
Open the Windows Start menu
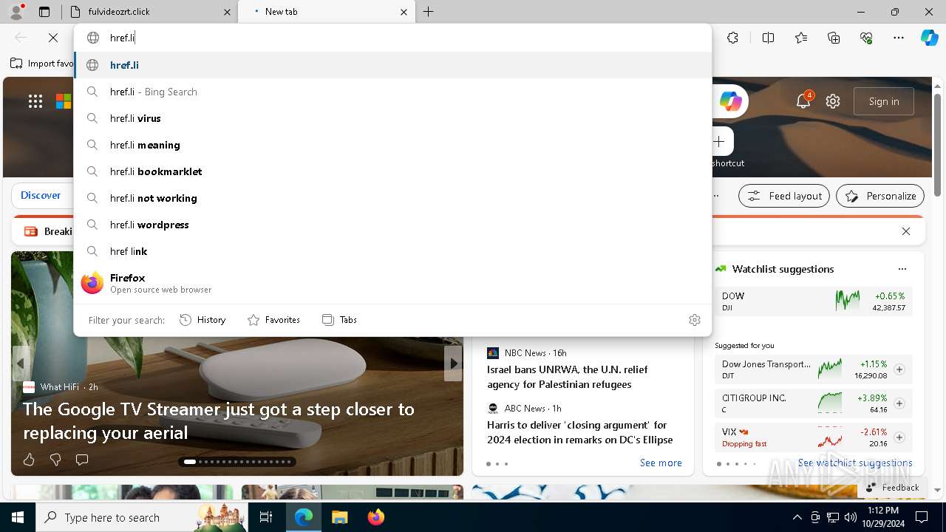(x=18, y=517)
